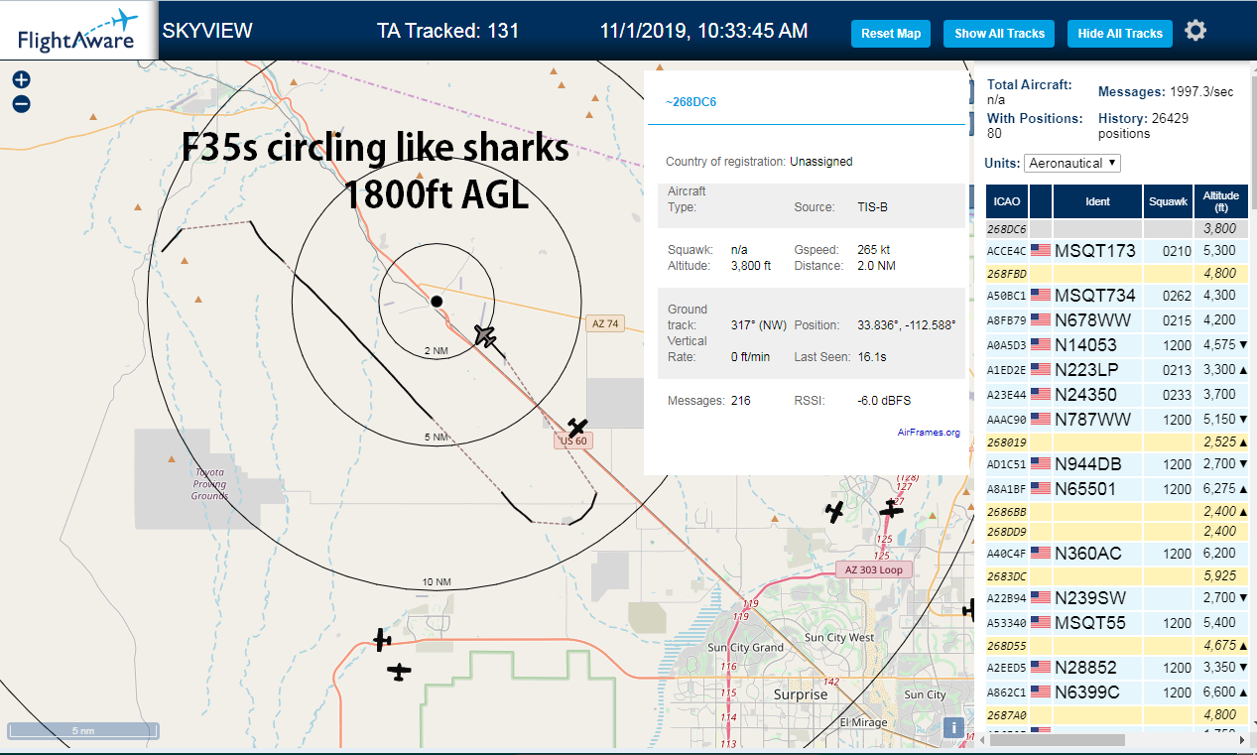Open the AirFrames.org link
The width and height of the screenshot is (1257, 755).
click(929, 433)
